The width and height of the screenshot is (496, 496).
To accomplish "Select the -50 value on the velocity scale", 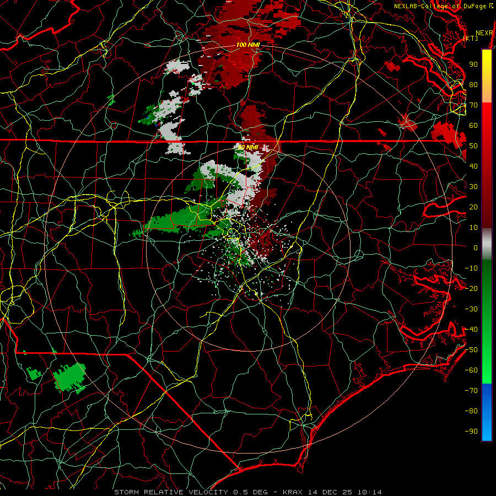I will 471,350.
